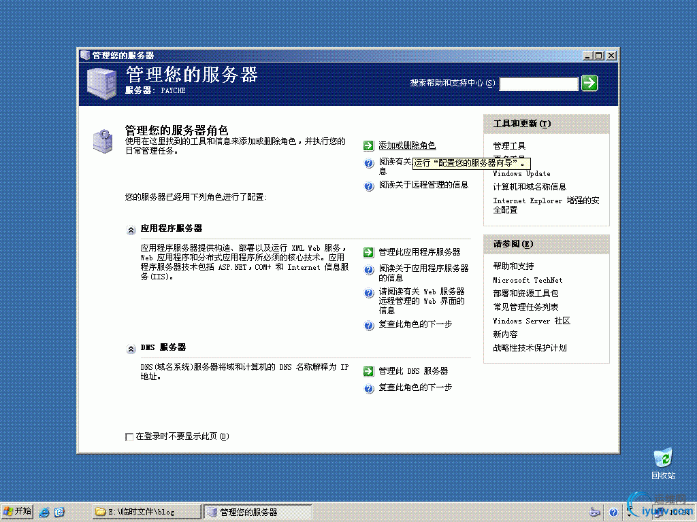Click help icon beside 阅读关于应用程序服务器的信息
Image resolution: width=697 pixels, height=522 pixels.
[x=369, y=269]
